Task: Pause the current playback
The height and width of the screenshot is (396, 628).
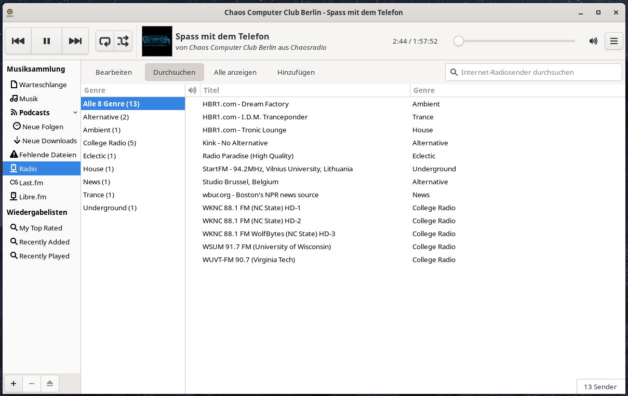Action: point(47,41)
